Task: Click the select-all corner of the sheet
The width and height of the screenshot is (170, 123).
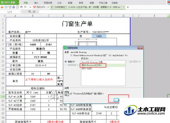Action: [3, 16]
